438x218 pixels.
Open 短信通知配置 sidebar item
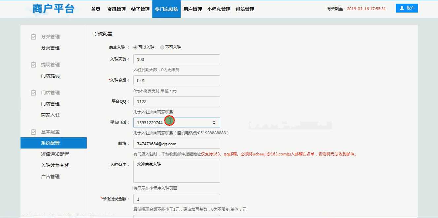(55, 154)
